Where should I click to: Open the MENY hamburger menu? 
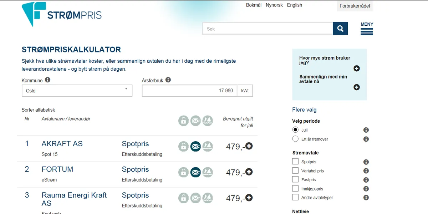[367, 29]
